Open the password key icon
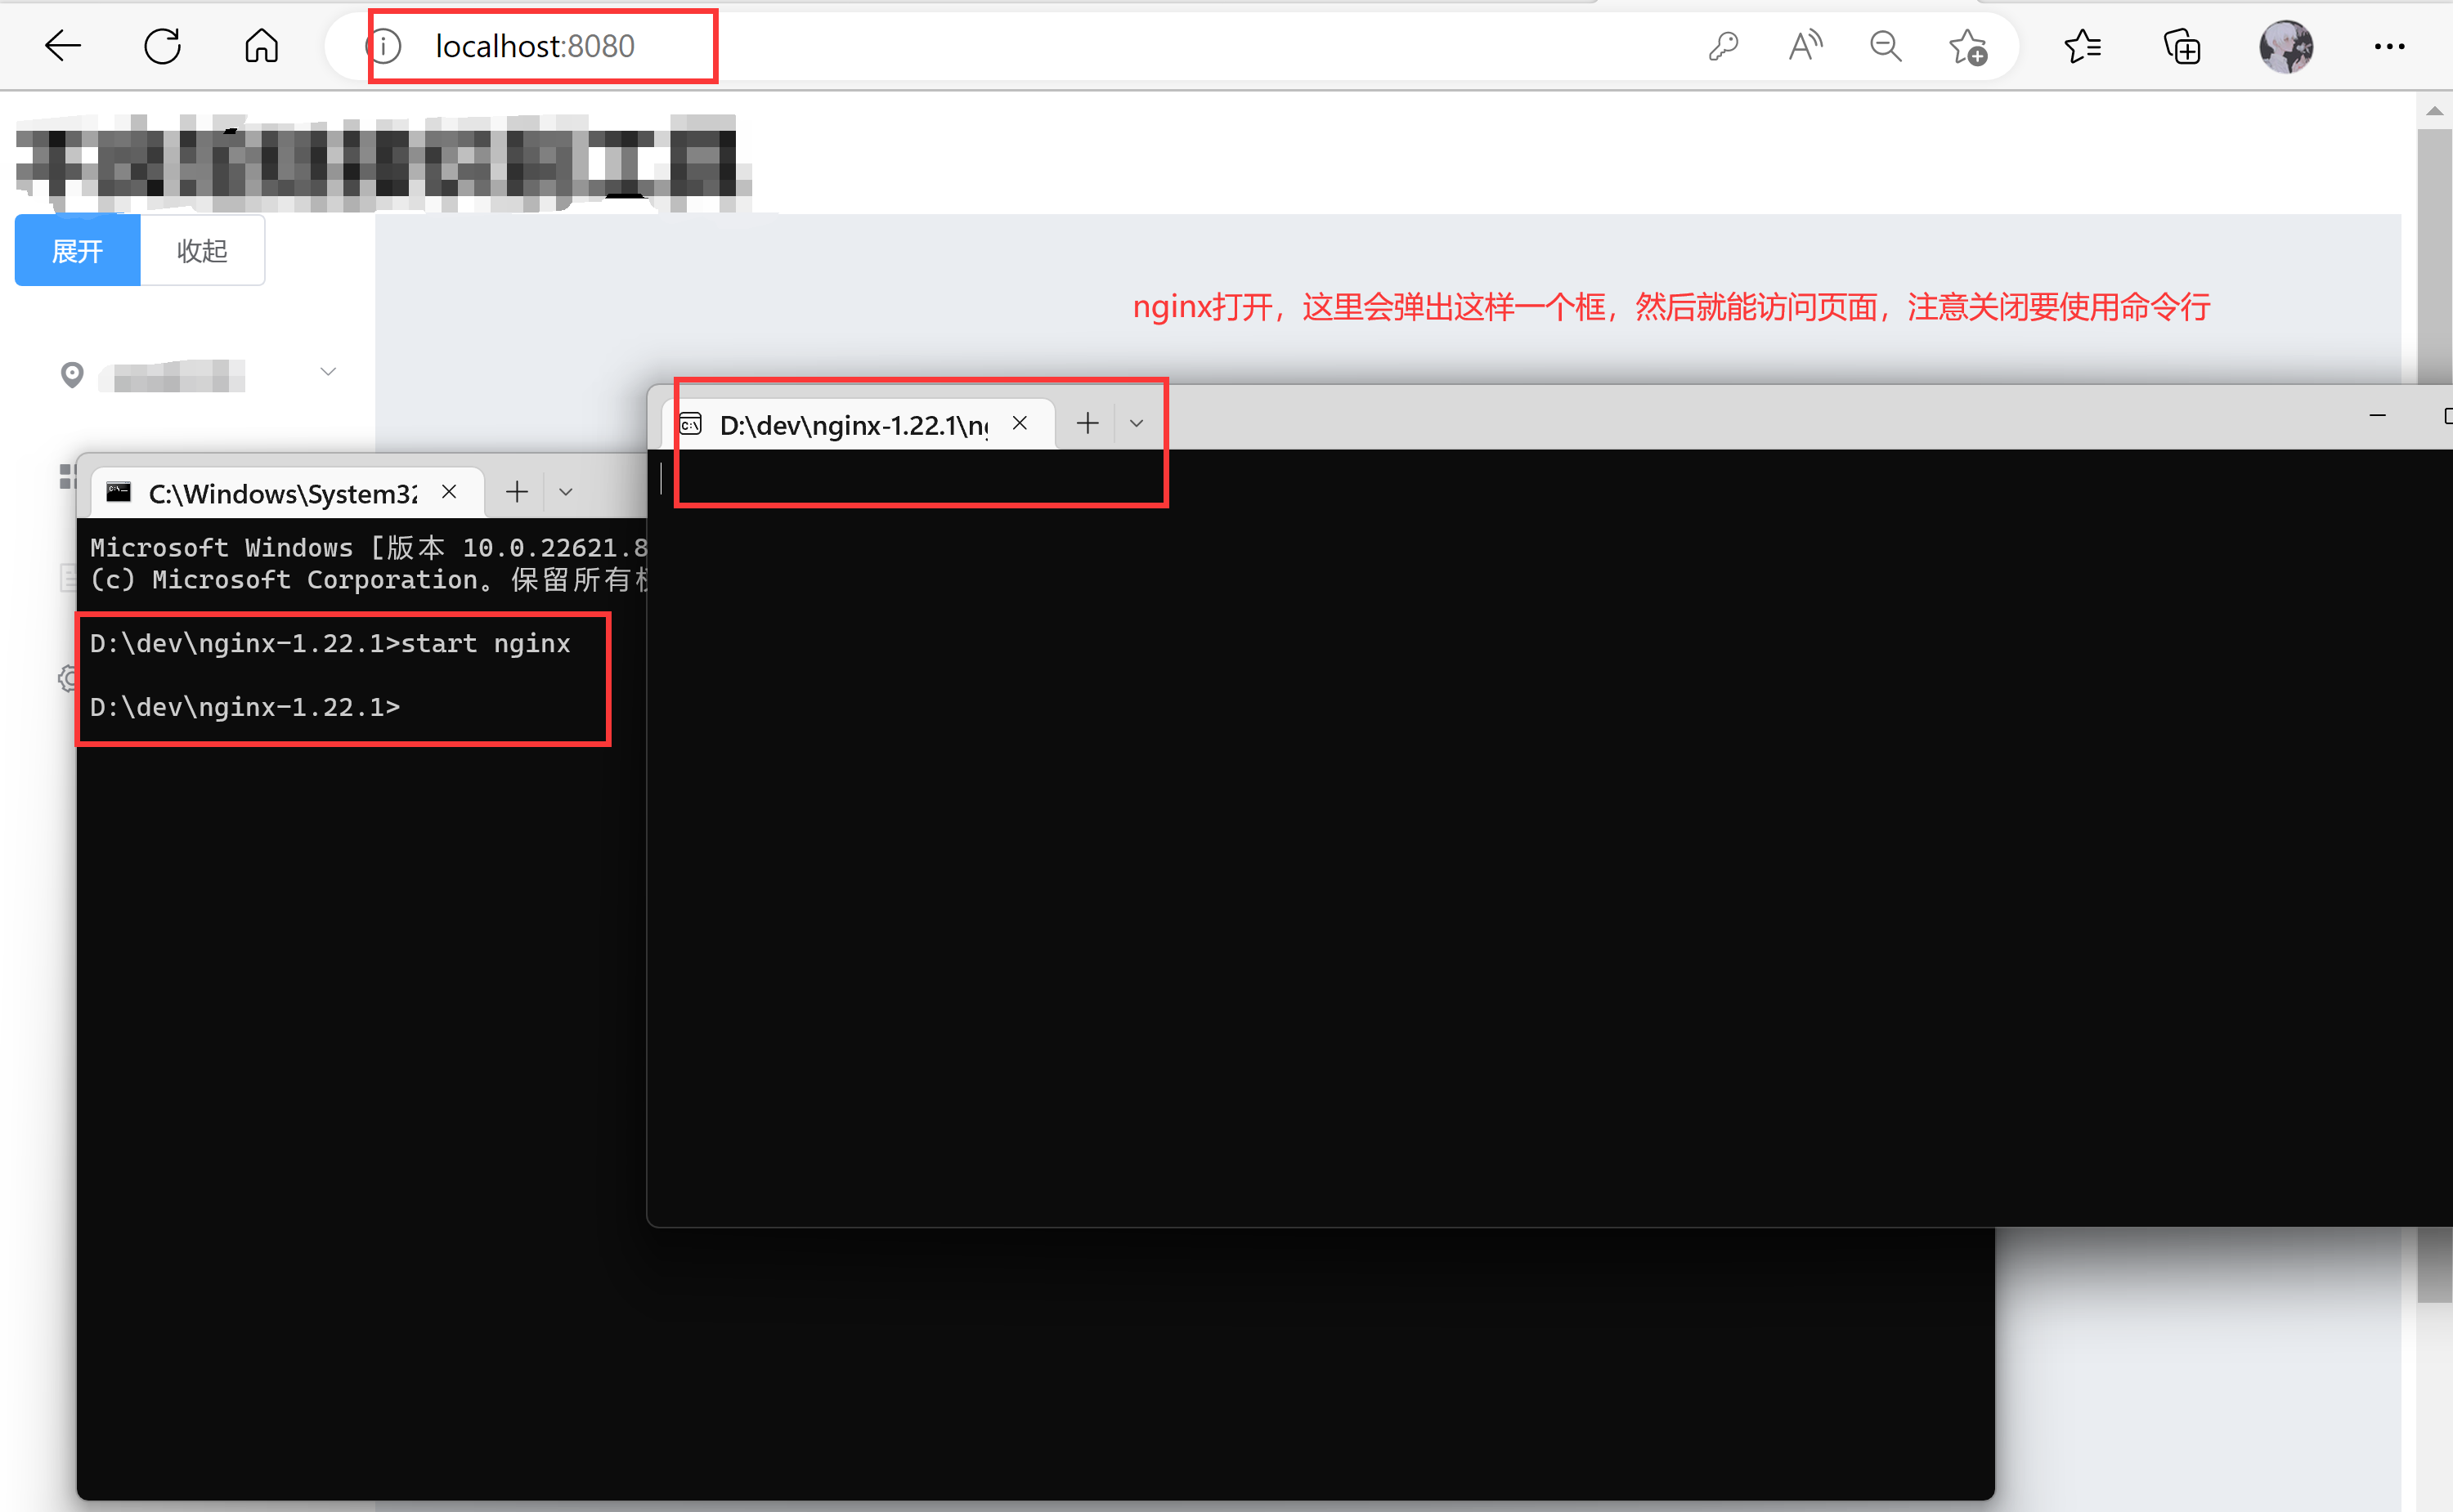 point(1723,46)
